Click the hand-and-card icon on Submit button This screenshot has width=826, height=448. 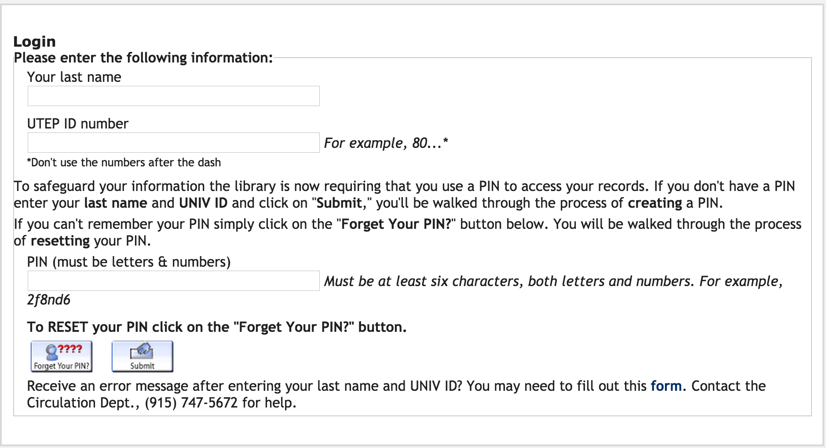coord(142,351)
